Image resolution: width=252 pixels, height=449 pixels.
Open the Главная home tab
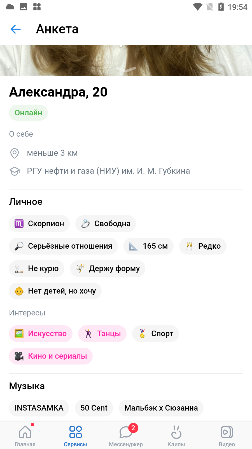click(25, 436)
